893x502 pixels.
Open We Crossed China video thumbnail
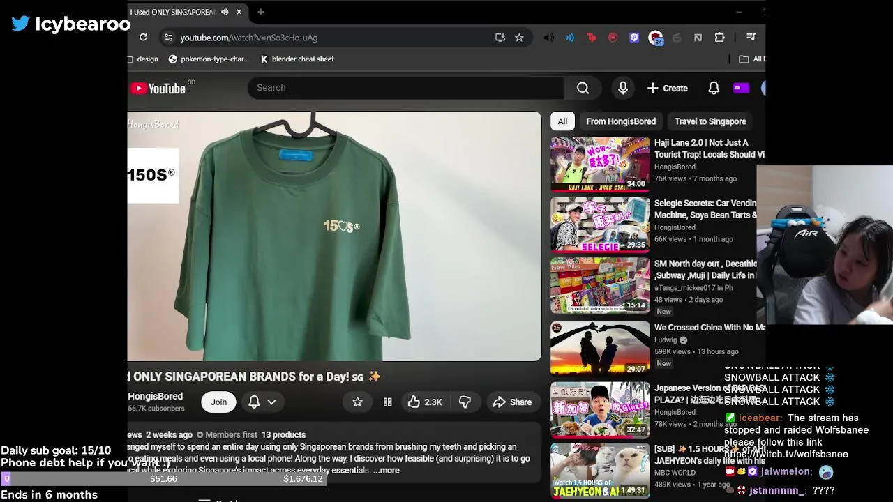pyautogui.click(x=600, y=349)
